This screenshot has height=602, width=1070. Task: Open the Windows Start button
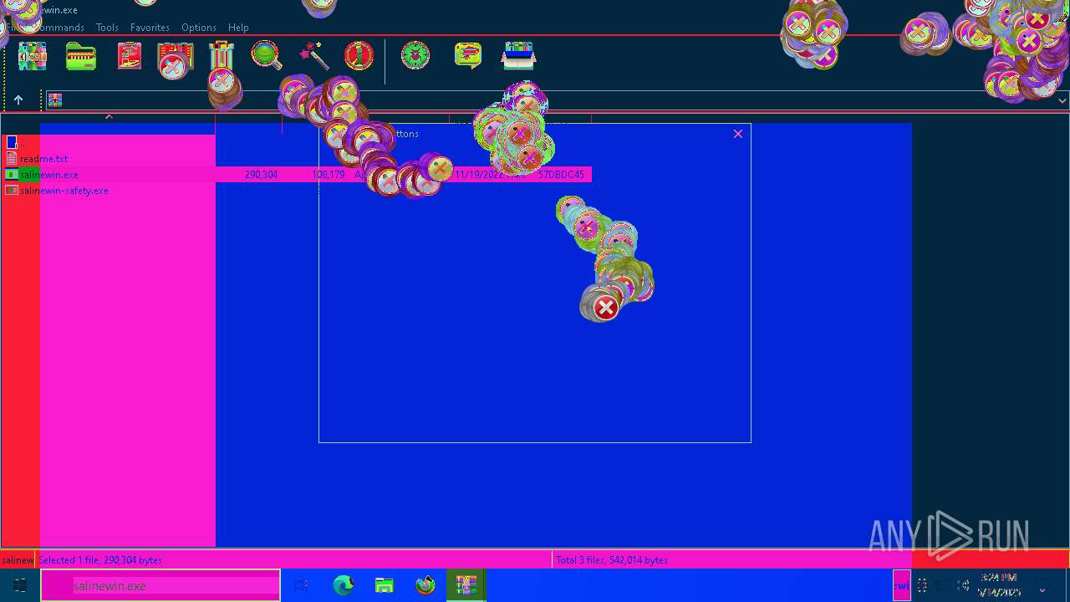click(x=20, y=585)
